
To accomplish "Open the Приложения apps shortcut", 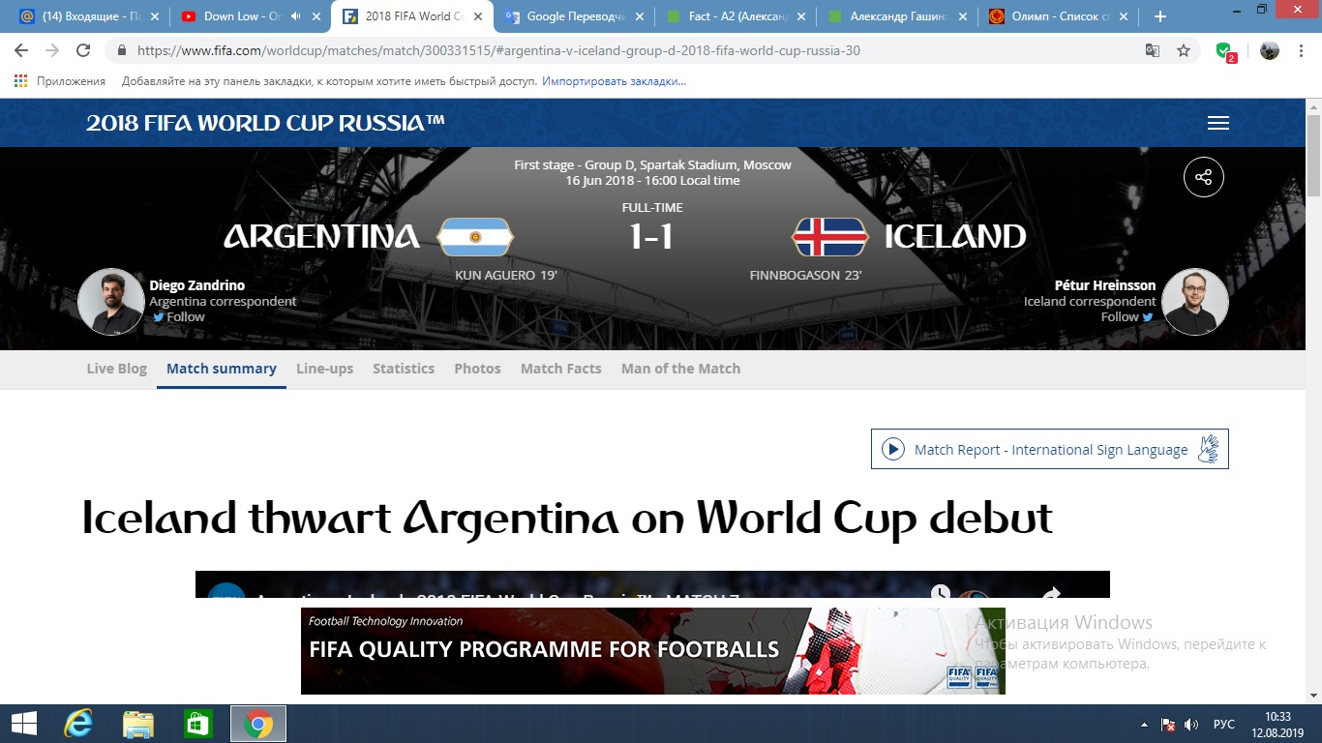I will click(x=60, y=81).
